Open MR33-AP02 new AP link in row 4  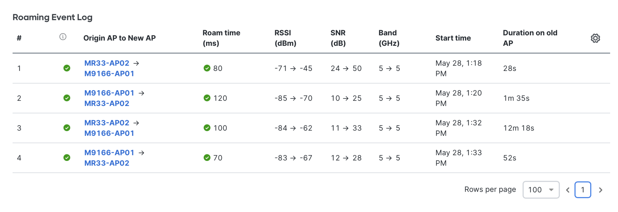click(107, 163)
